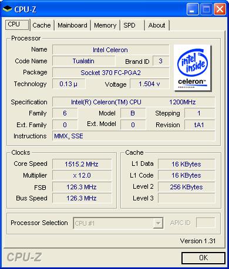Click the 1.504 v voltage value
The height and width of the screenshot is (269, 229).
pyautogui.click(x=149, y=84)
